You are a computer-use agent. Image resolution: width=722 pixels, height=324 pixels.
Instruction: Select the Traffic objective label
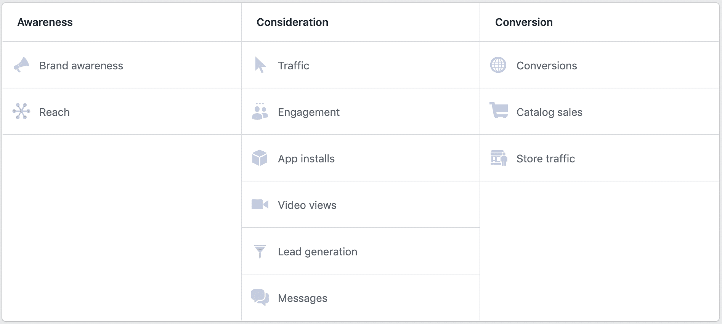294,66
